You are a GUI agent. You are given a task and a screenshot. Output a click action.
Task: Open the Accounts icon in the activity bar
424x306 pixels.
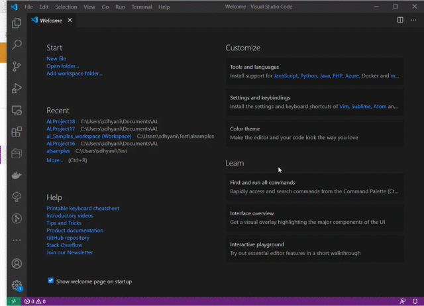click(17, 264)
